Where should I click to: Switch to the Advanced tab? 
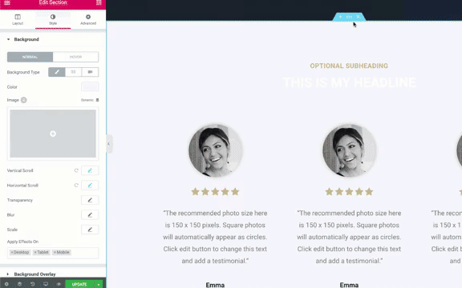click(x=88, y=19)
